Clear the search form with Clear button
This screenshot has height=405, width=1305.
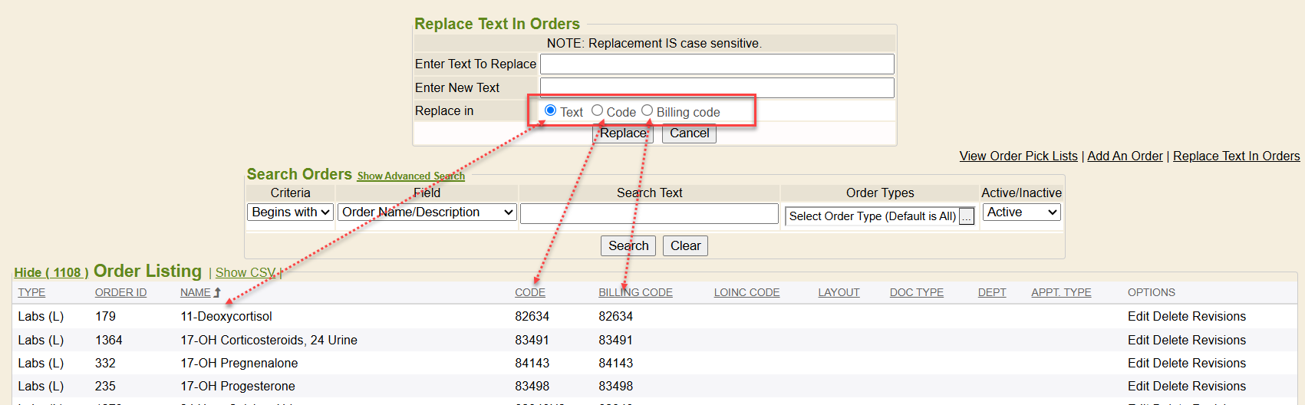point(685,245)
